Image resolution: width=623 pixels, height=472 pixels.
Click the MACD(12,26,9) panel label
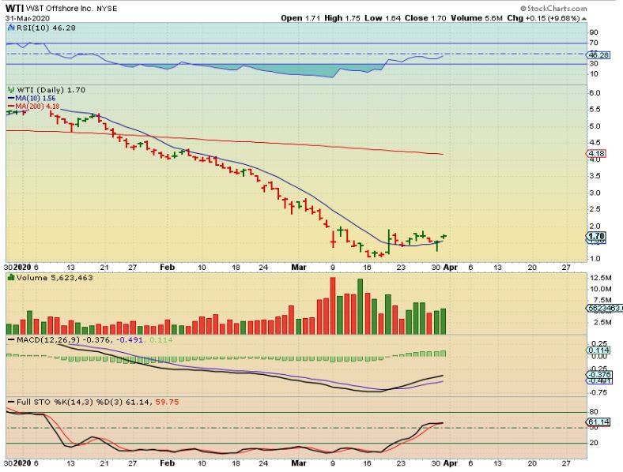(x=48, y=340)
